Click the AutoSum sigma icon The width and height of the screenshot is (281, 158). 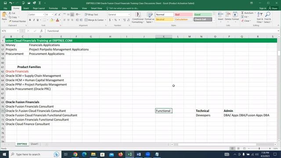(x=242, y=13)
